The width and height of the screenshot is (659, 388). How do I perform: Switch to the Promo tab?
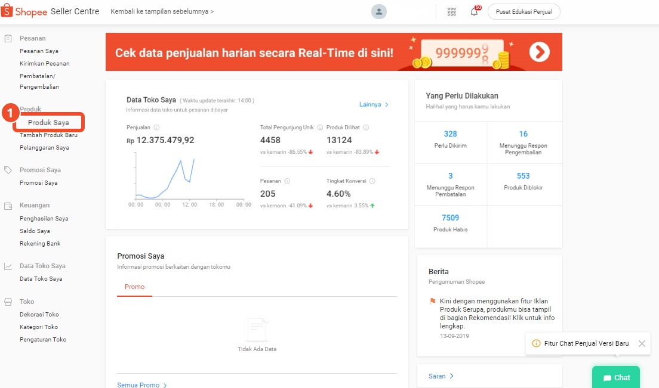(x=134, y=287)
